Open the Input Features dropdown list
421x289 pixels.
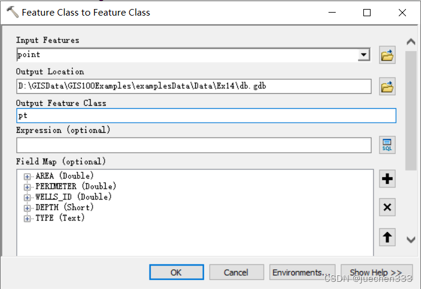(x=364, y=55)
